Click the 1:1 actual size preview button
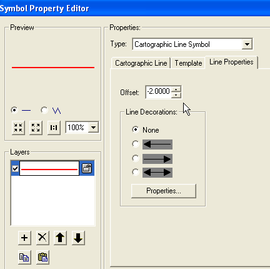Viewport: 270px width, 269px height. (x=54, y=128)
